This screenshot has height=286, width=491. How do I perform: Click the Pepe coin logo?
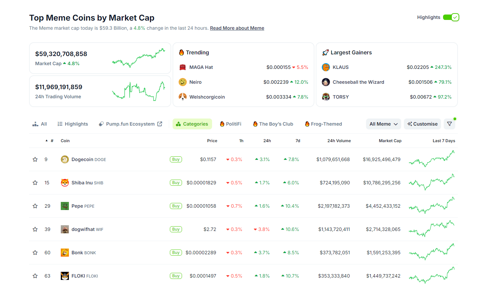coord(65,206)
